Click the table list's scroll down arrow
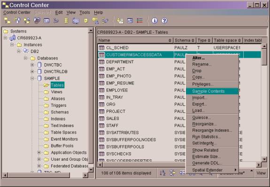This screenshot has height=187, width=270. tap(264, 159)
